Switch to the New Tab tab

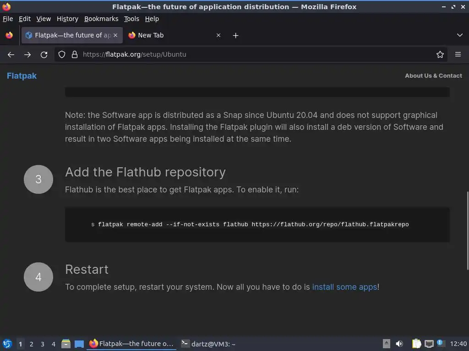coord(169,35)
